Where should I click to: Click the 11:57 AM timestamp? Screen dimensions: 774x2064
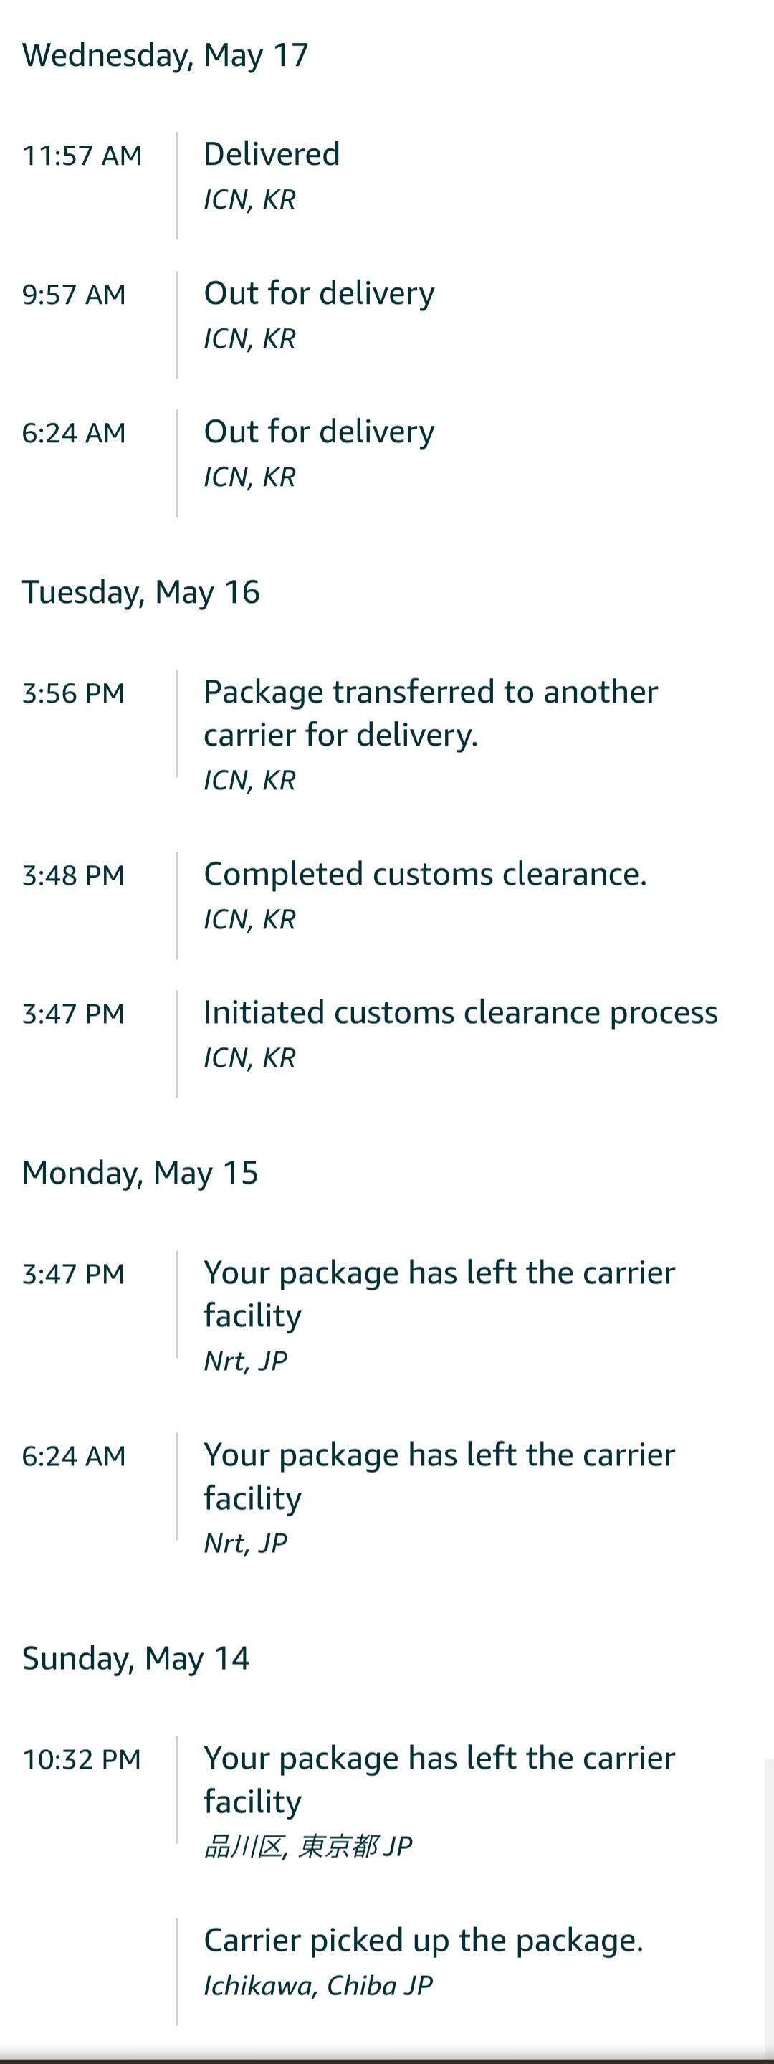point(82,156)
